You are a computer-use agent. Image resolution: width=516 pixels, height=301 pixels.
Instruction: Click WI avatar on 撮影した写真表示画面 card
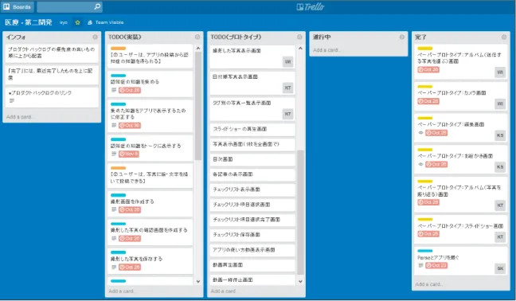(x=287, y=62)
